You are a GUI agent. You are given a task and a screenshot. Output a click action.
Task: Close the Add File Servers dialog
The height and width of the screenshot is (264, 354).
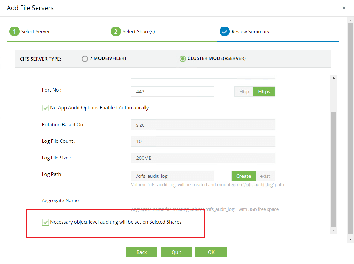pyautogui.click(x=344, y=8)
